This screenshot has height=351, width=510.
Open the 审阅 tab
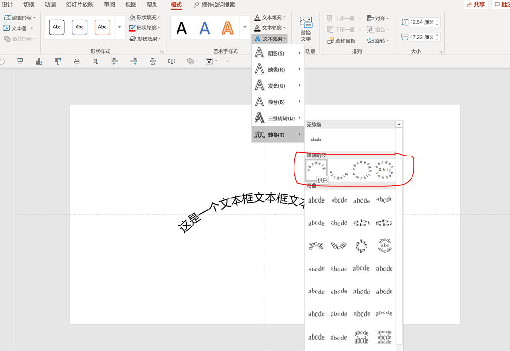point(109,4)
